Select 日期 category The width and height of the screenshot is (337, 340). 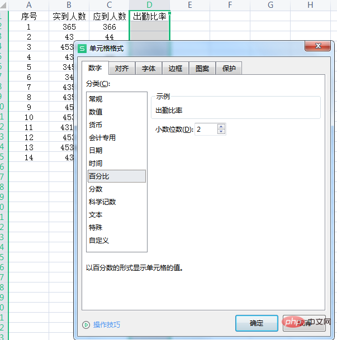coord(117,151)
